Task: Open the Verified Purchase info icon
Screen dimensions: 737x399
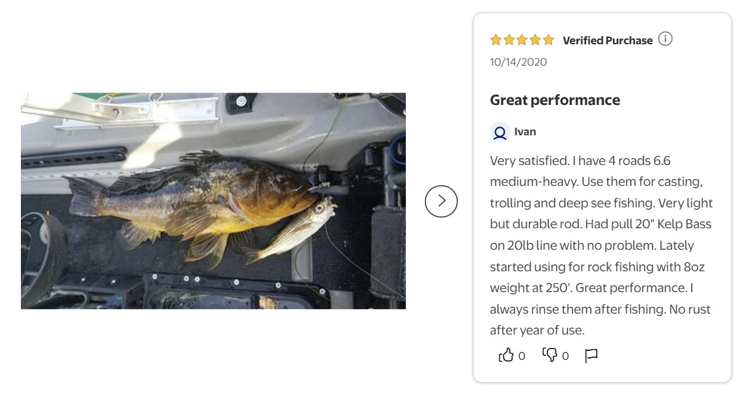Action: click(665, 39)
